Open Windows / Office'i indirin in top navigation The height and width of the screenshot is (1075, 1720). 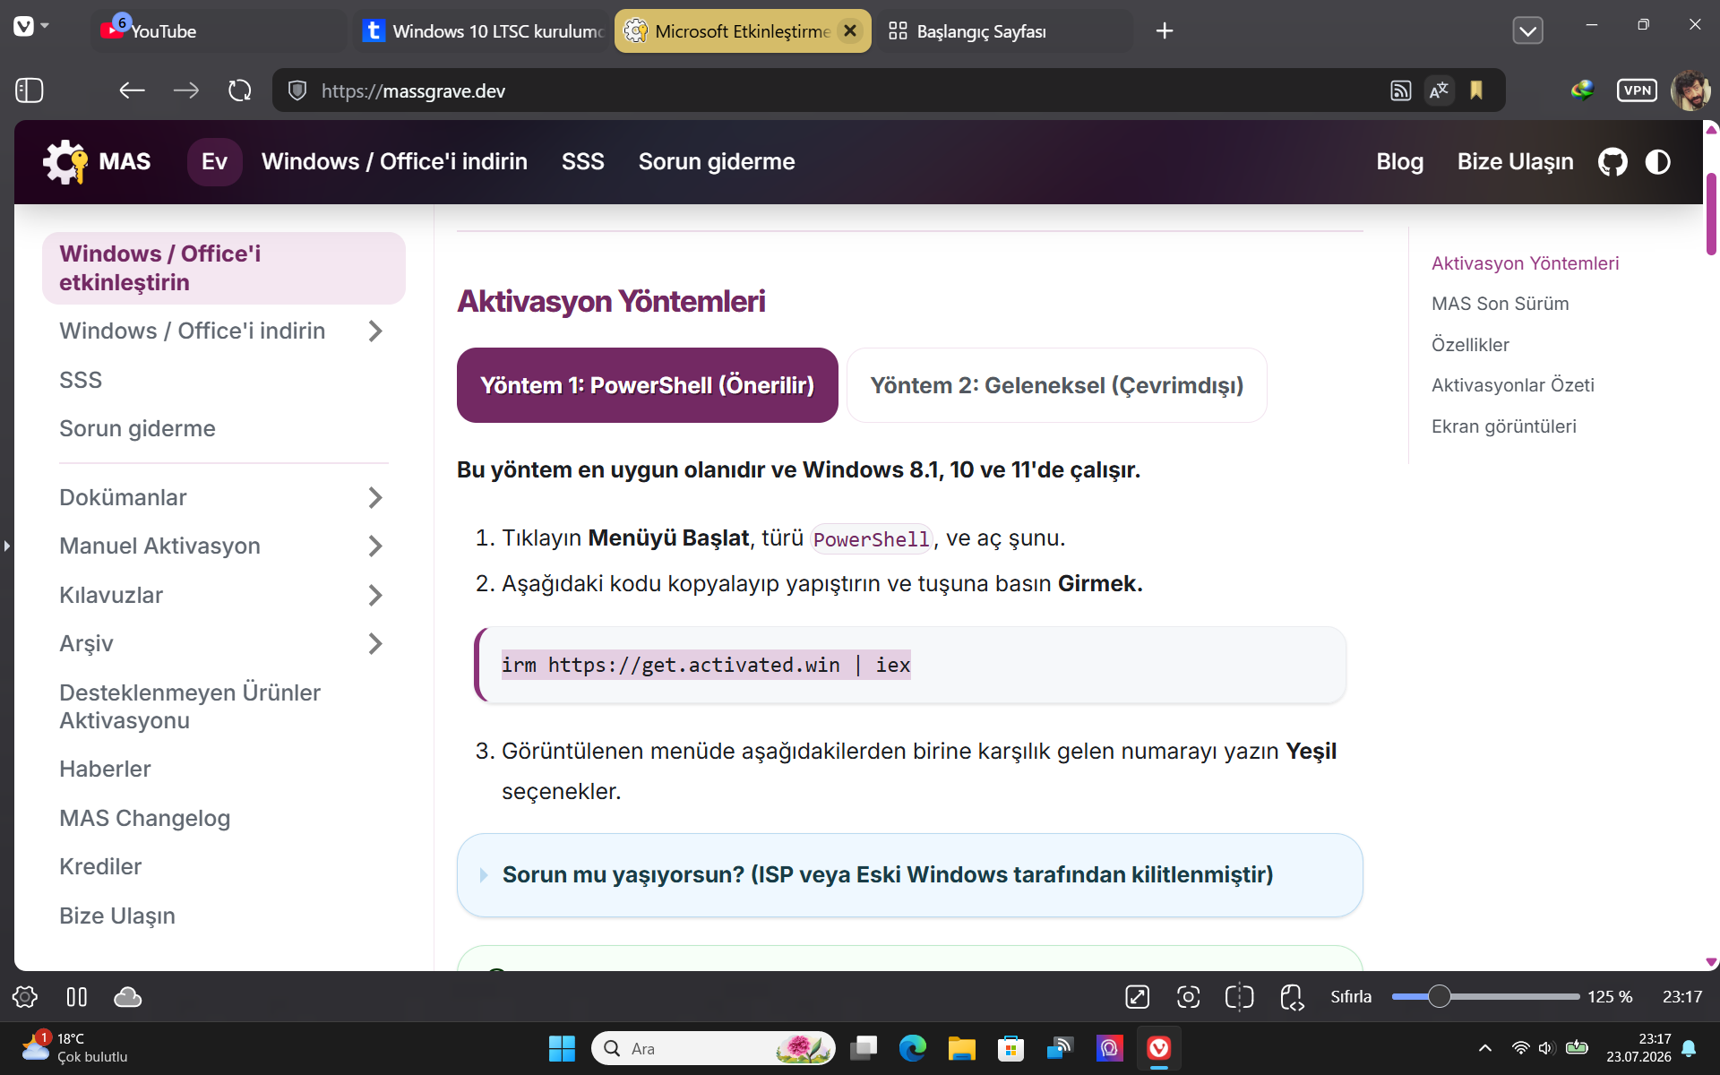(x=394, y=162)
